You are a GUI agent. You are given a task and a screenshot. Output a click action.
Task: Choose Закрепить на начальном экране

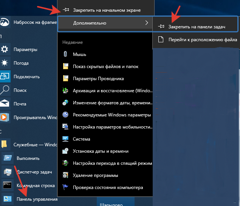(107, 10)
